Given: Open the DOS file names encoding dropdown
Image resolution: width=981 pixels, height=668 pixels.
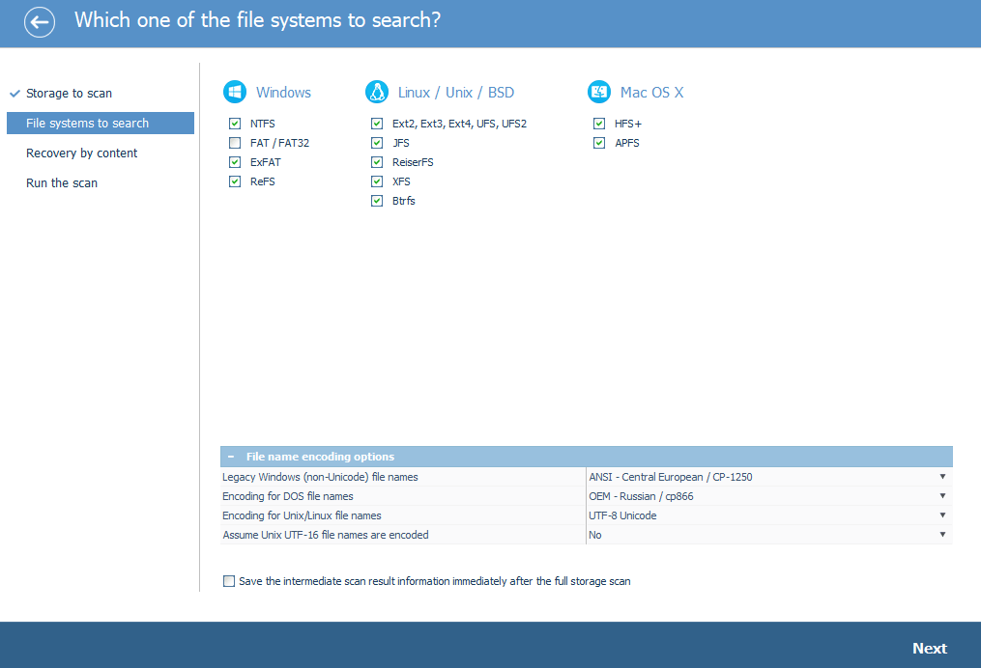Looking at the screenshot, I should 769,496.
